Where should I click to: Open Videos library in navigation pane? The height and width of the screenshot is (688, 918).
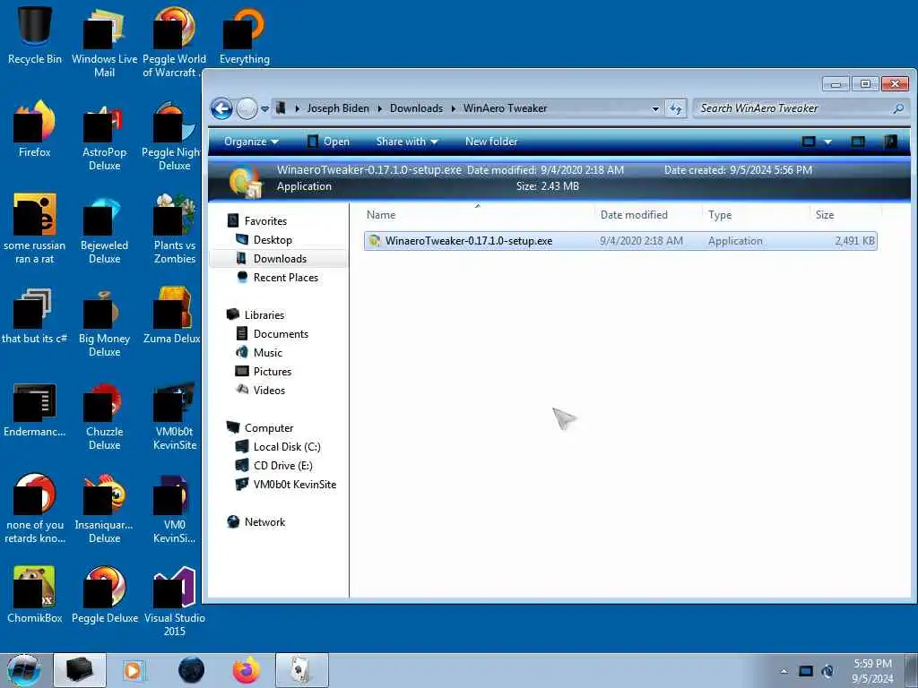click(x=269, y=391)
